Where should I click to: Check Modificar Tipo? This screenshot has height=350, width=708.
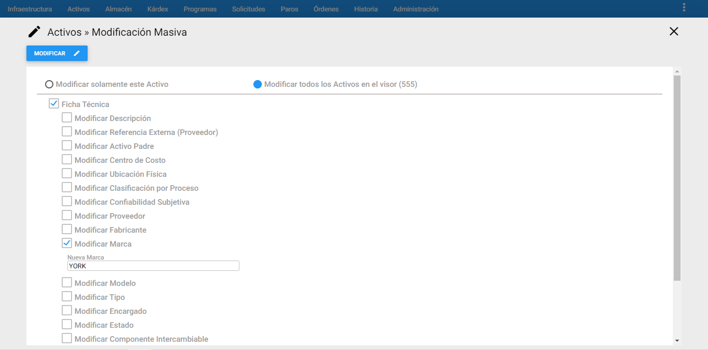(x=67, y=296)
